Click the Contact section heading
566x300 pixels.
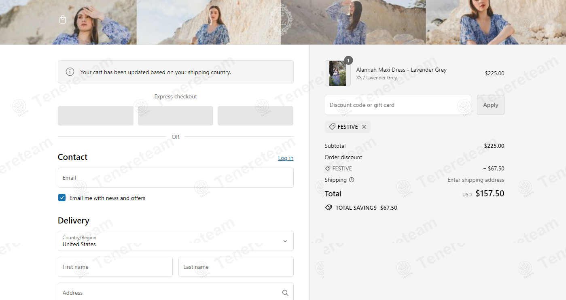click(73, 157)
